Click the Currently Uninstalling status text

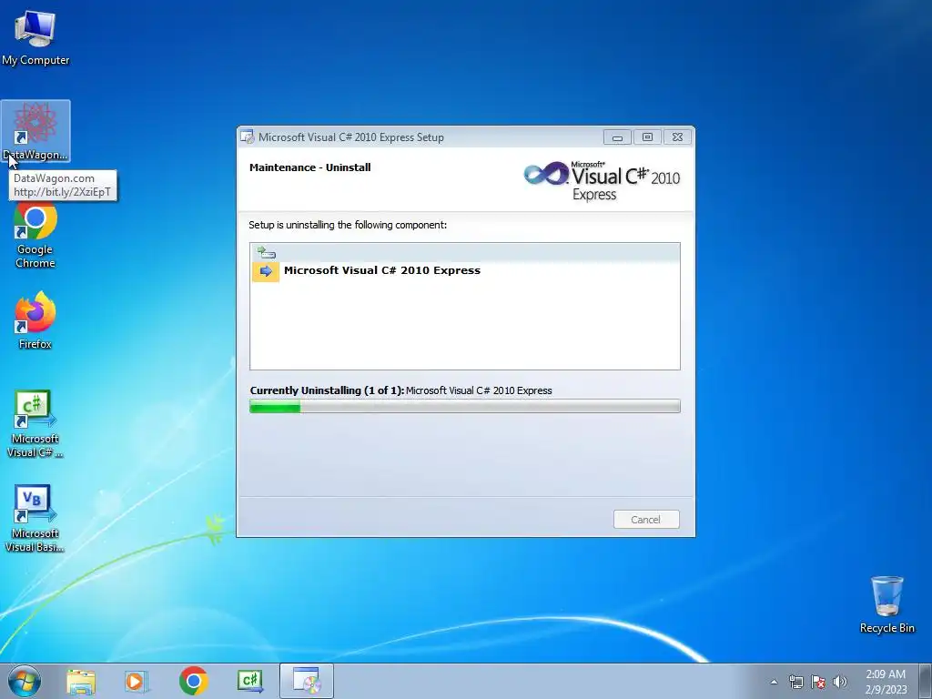400,390
